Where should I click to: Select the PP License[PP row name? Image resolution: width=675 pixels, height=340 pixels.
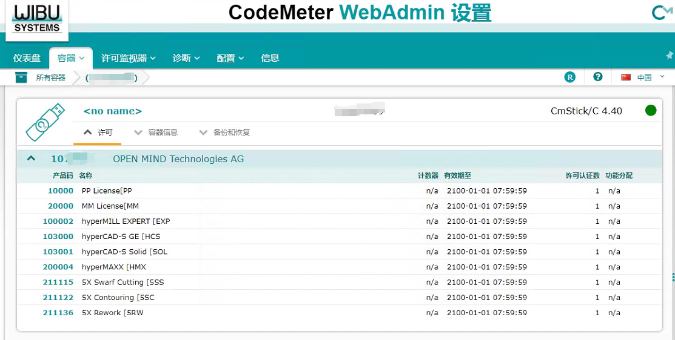[x=107, y=191]
